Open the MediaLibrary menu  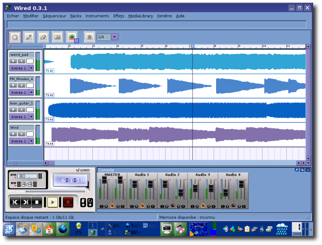(141, 16)
